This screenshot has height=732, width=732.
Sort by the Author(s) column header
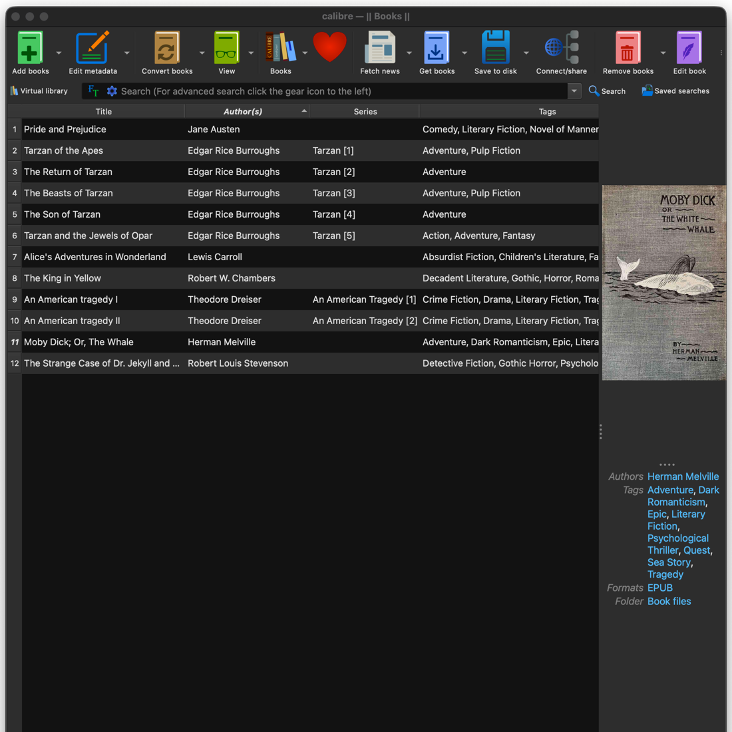(x=243, y=112)
